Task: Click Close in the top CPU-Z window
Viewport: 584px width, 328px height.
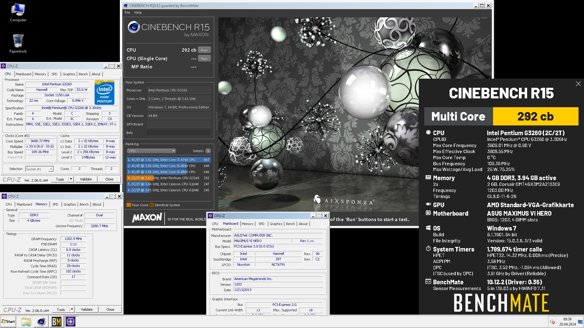Action: [109, 179]
